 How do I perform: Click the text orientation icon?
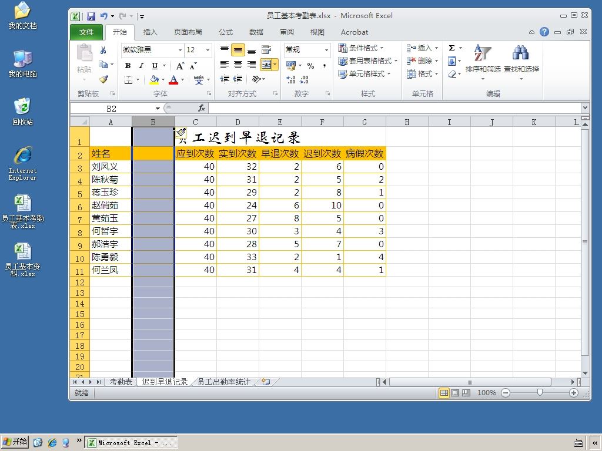click(x=256, y=79)
